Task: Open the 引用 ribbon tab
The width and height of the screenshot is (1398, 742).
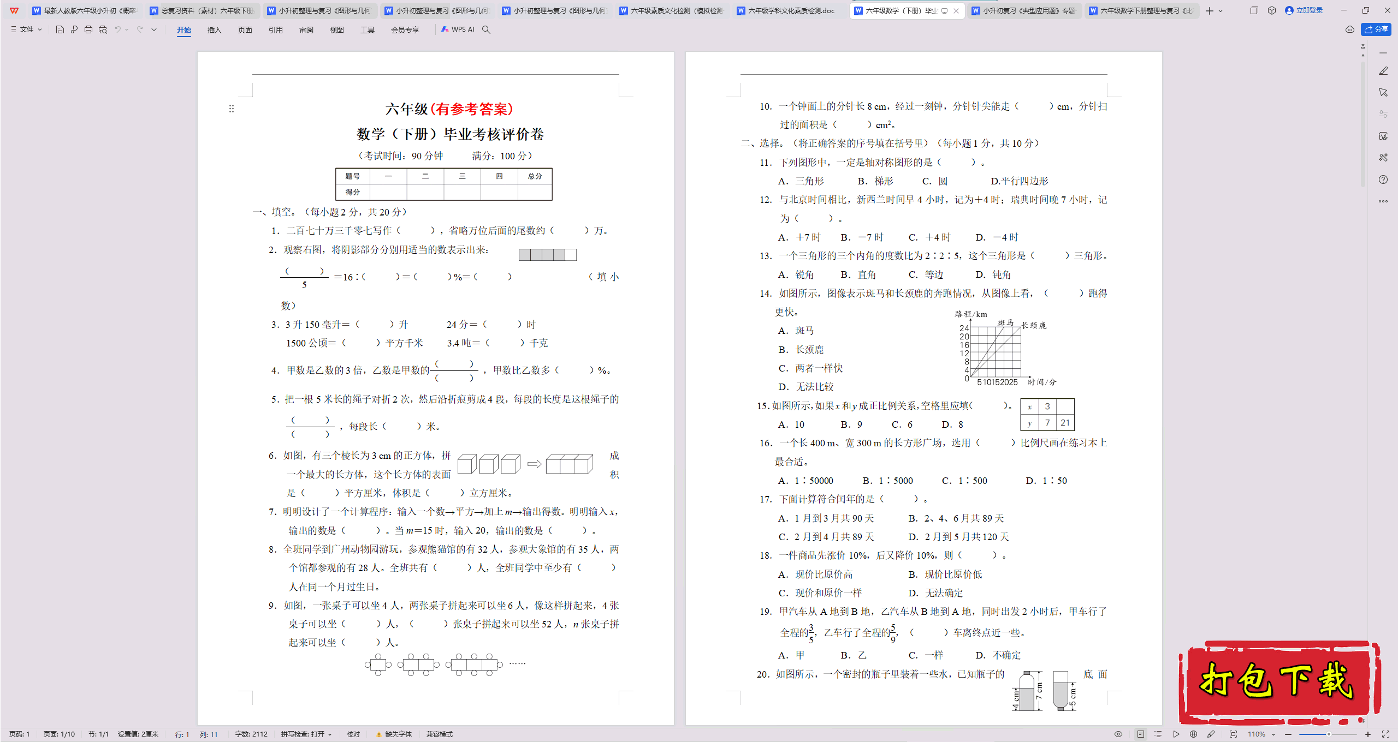Action: point(276,30)
